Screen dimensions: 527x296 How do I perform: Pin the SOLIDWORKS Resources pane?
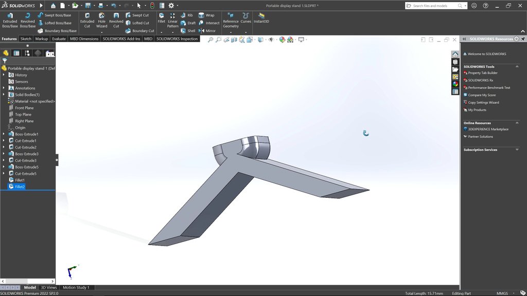(x=523, y=39)
